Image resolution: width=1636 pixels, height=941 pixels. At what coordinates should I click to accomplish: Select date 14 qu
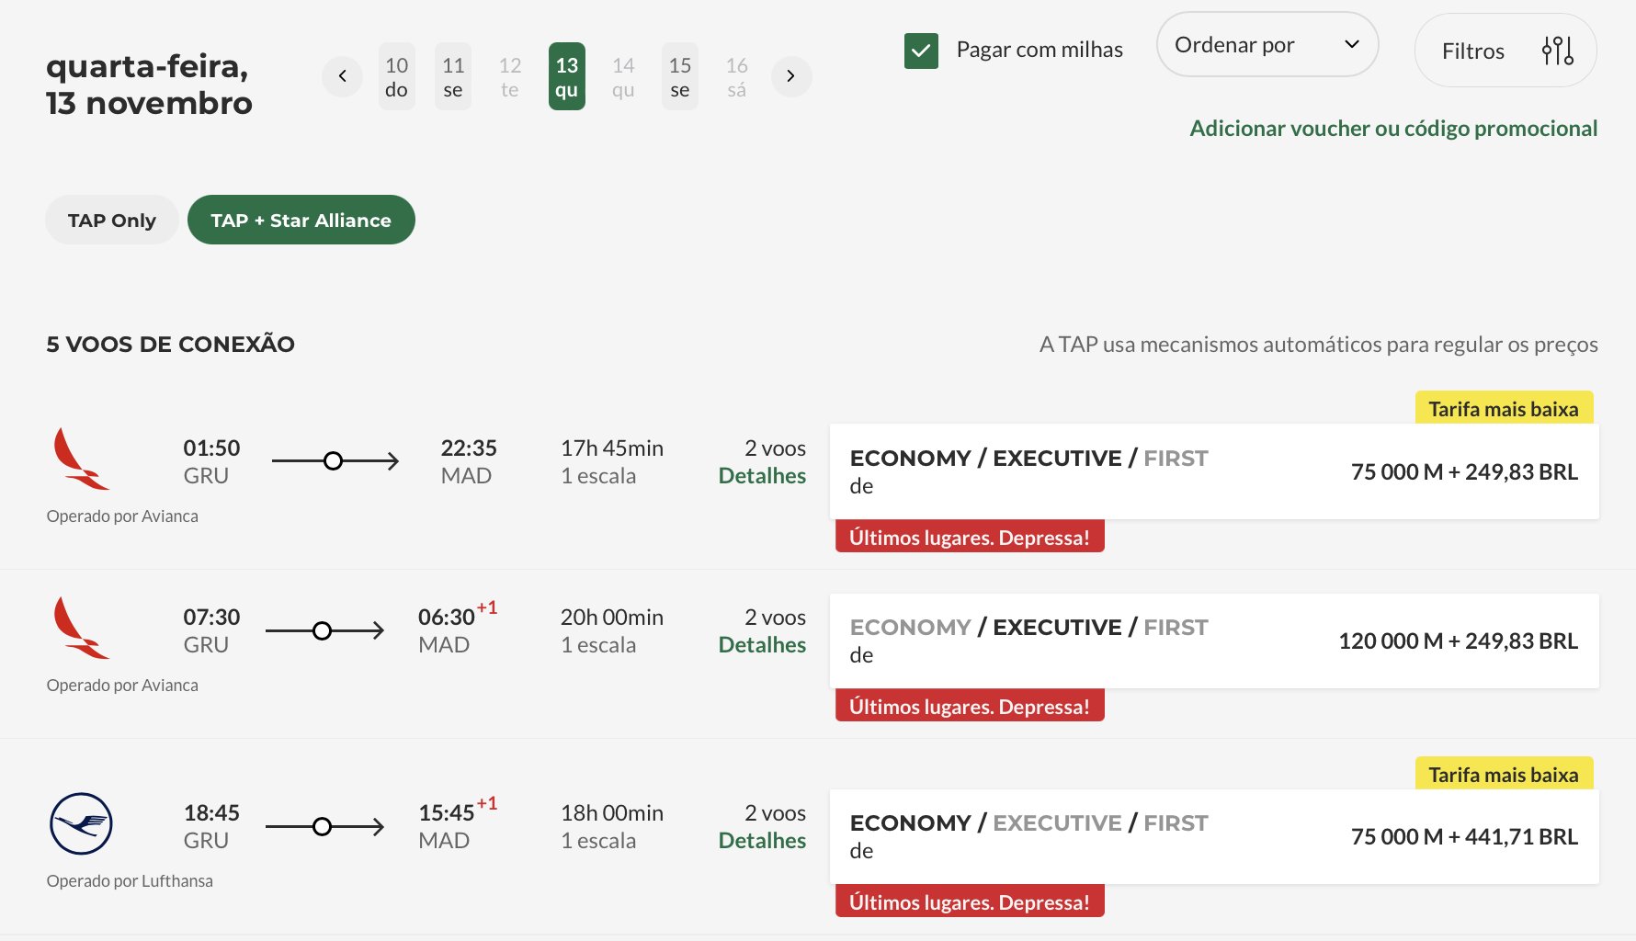623,76
